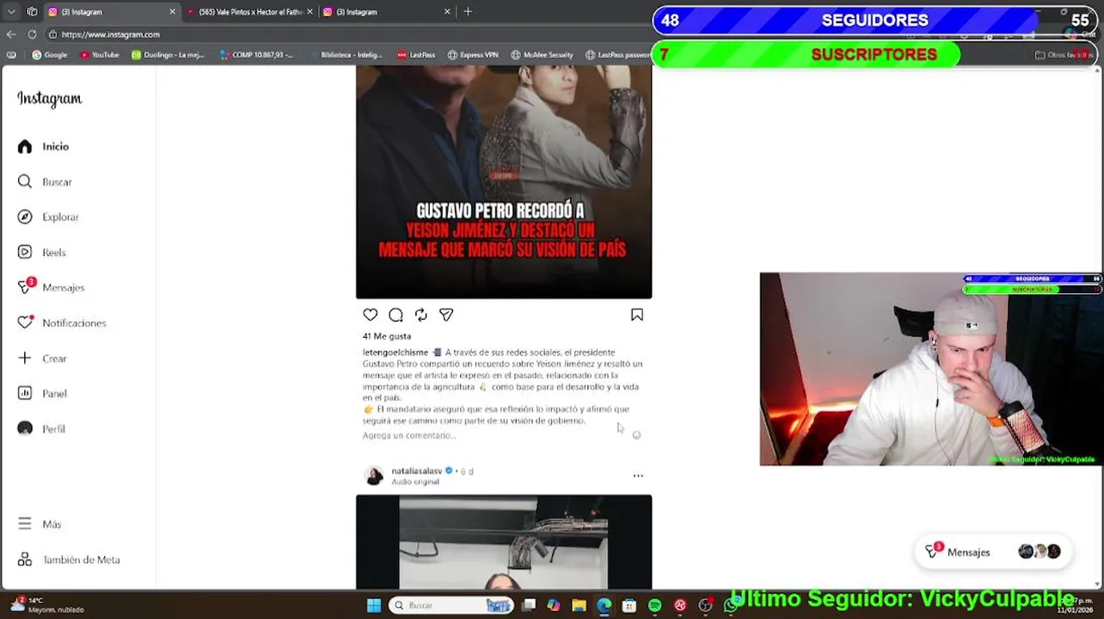Like the Gustavo Petro post with the heart icon
1104x619 pixels.
(x=371, y=315)
